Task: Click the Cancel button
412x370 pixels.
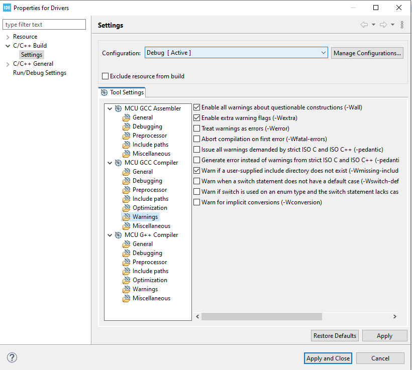Action: pos(380,358)
